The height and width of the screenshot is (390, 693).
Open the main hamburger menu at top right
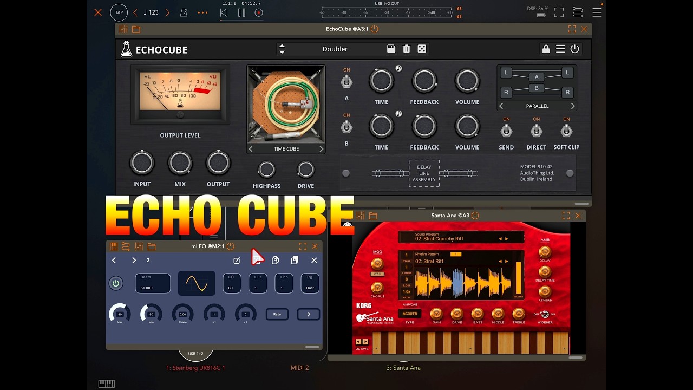[x=597, y=12]
